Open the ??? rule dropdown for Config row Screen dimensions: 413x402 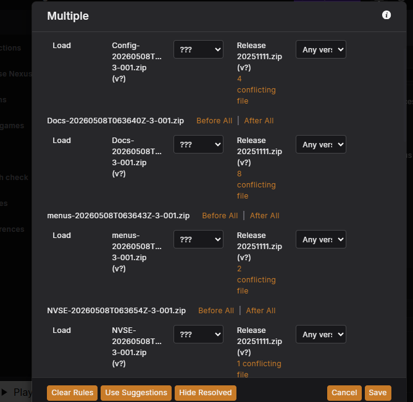click(198, 49)
